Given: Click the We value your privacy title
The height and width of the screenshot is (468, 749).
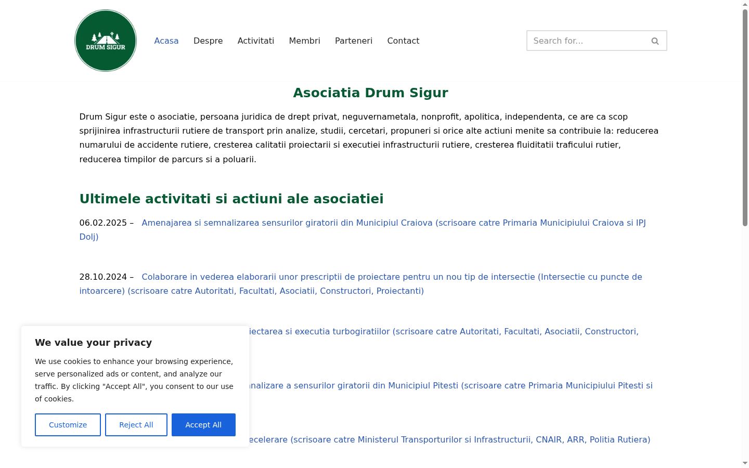Looking at the screenshot, I should (x=94, y=342).
